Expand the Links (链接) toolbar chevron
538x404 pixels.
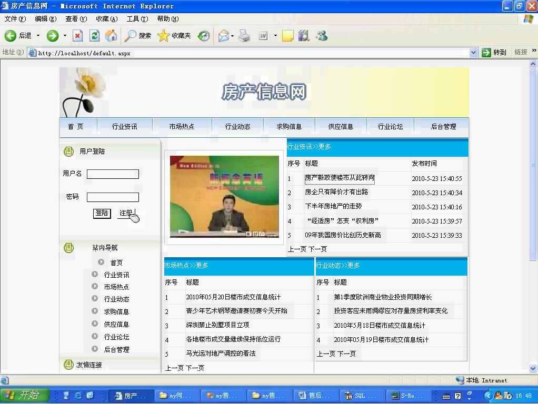coord(534,50)
